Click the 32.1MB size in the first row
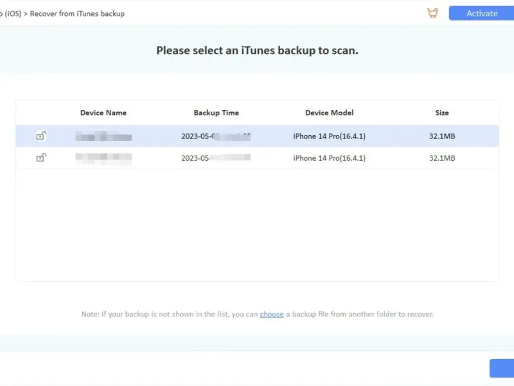 pos(441,136)
